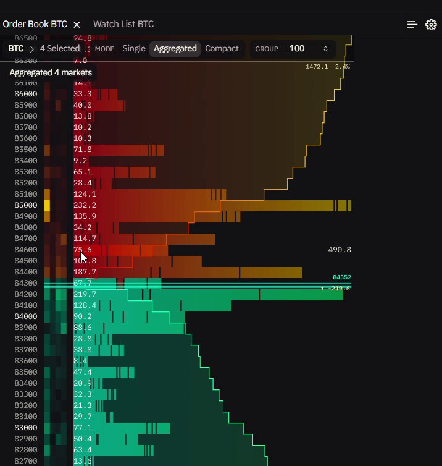Switch to Watch List BTC tab
Screen dimensions: 442x466
(123, 24)
